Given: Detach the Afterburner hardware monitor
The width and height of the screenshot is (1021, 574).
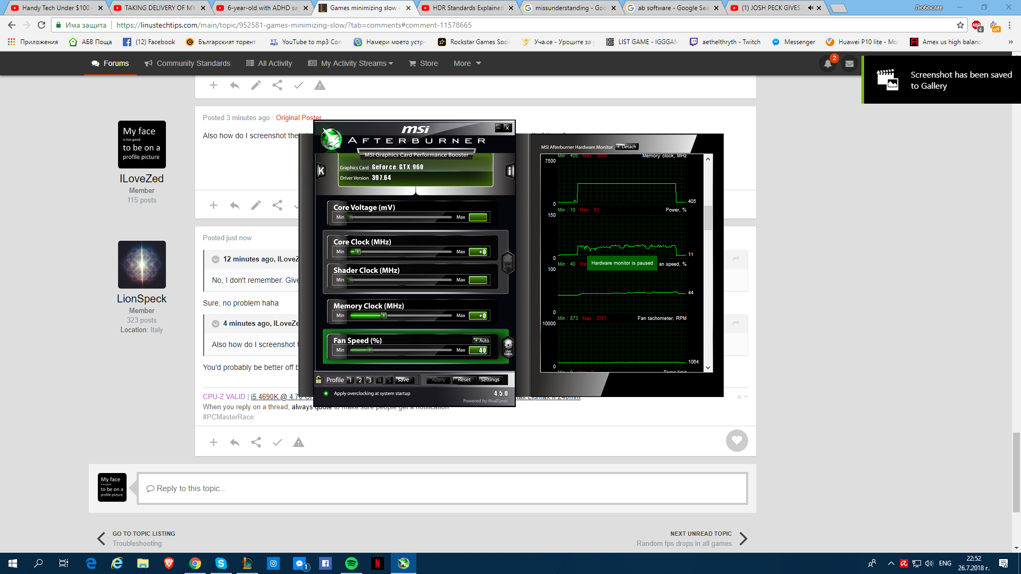Looking at the screenshot, I should [x=627, y=147].
